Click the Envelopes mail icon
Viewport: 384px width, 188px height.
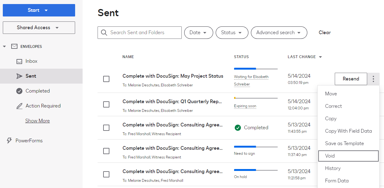click(14, 46)
